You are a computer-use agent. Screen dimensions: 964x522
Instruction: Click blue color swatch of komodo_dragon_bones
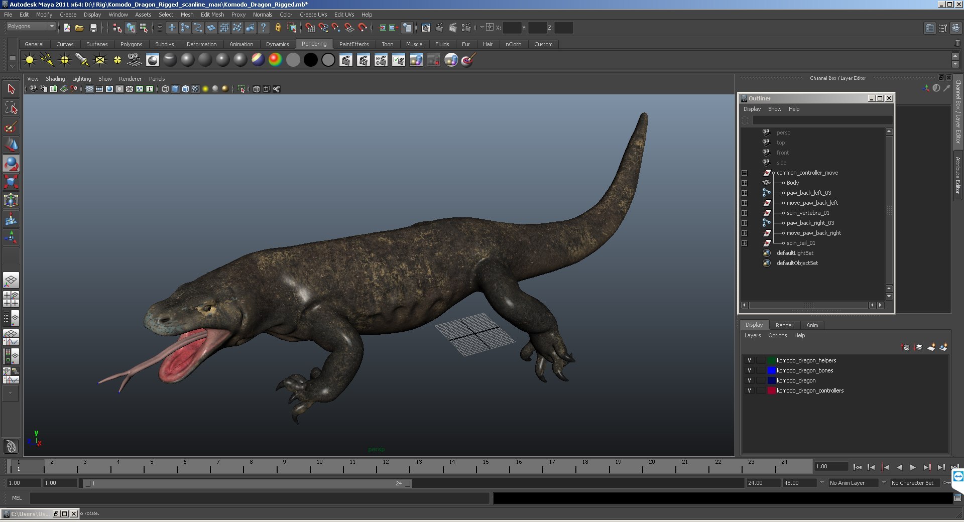(771, 370)
